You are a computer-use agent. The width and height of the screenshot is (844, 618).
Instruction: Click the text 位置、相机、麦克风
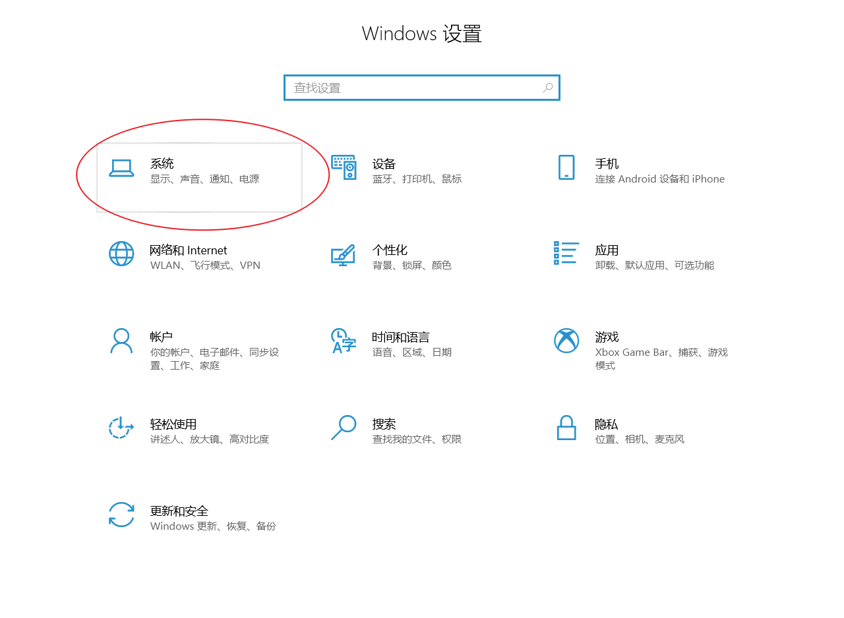coord(640,439)
